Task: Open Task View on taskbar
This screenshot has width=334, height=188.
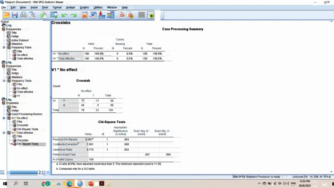Action: tap(26, 183)
